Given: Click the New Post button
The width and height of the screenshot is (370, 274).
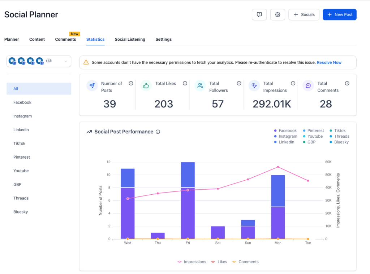Looking at the screenshot, I should 339,14.
